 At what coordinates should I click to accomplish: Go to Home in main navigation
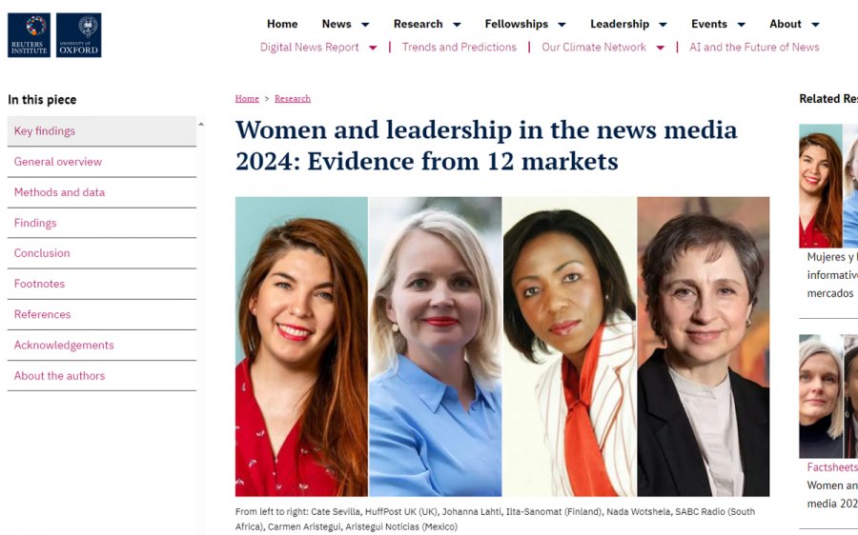click(282, 24)
